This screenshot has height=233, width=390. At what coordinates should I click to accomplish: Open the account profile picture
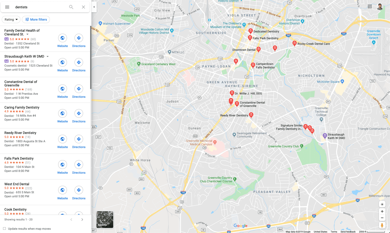[380, 7]
